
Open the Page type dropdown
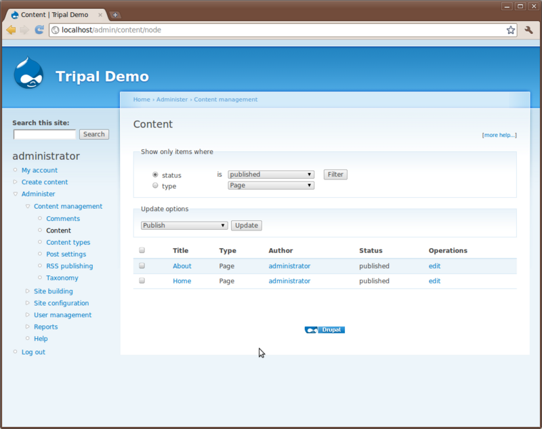click(271, 186)
